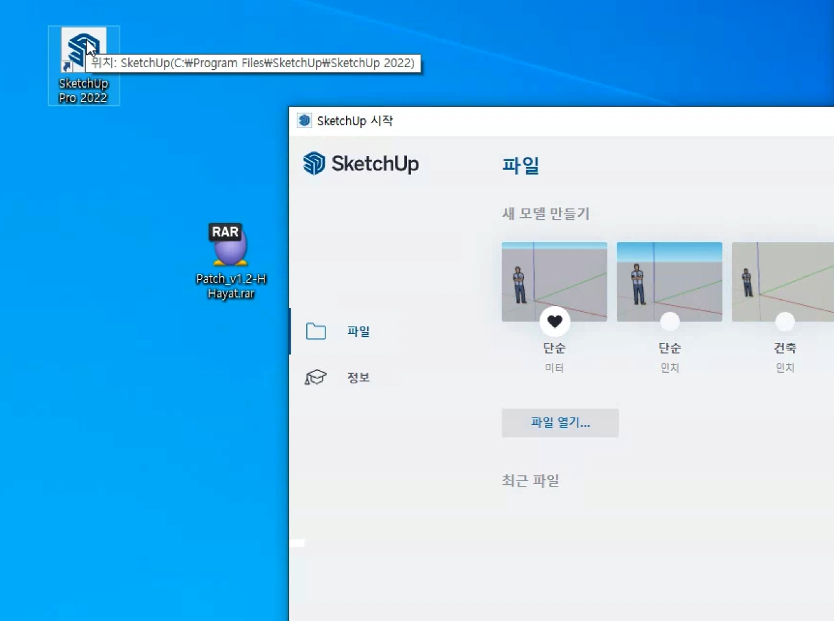Click the 건축 template name label
834x621 pixels.
pos(785,348)
